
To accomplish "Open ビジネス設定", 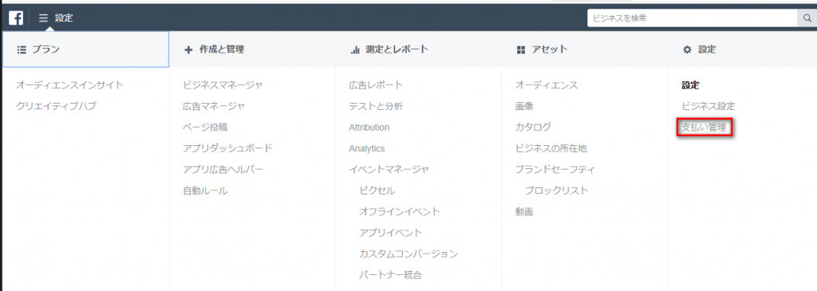I will click(x=708, y=106).
